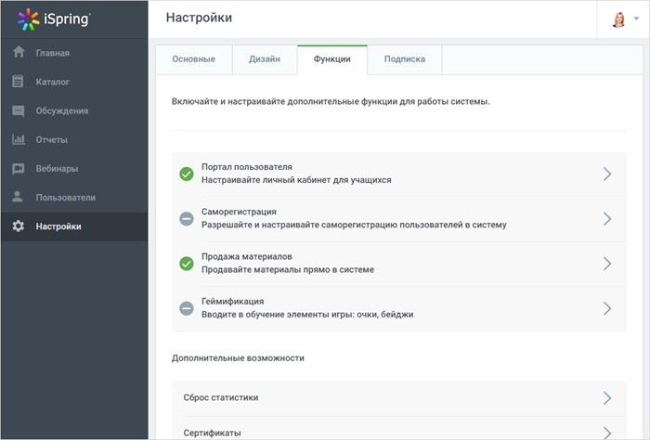Image resolution: width=650 pixels, height=440 pixels.
Task: Open the Каталог catalog icon
Action: (18, 81)
